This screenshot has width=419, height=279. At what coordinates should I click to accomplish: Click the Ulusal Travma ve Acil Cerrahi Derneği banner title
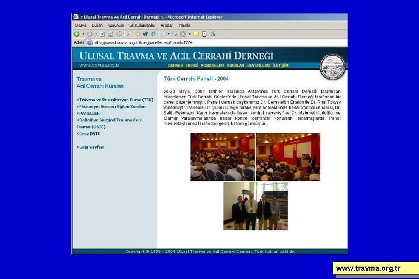[x=176, y=55]
